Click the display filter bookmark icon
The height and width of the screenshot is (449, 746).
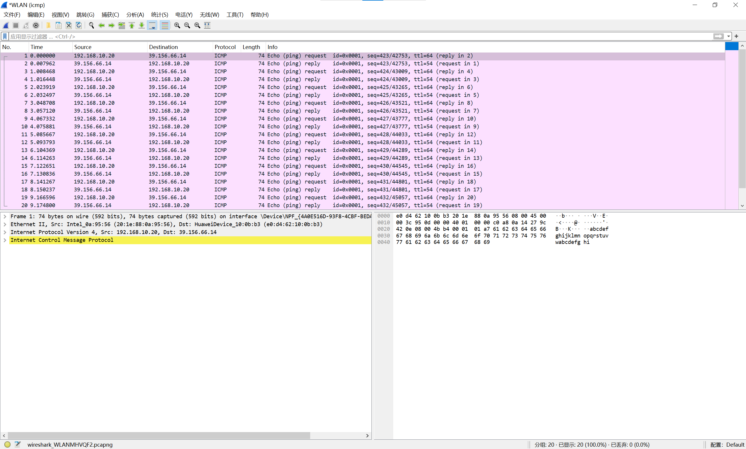click(5, 36)
